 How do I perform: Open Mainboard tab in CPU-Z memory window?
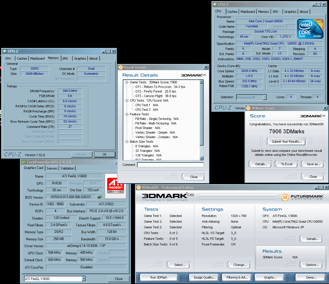tap(37, 59)
